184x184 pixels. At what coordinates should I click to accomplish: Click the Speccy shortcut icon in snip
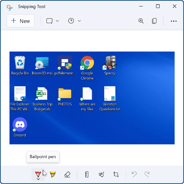pos(109,63)
